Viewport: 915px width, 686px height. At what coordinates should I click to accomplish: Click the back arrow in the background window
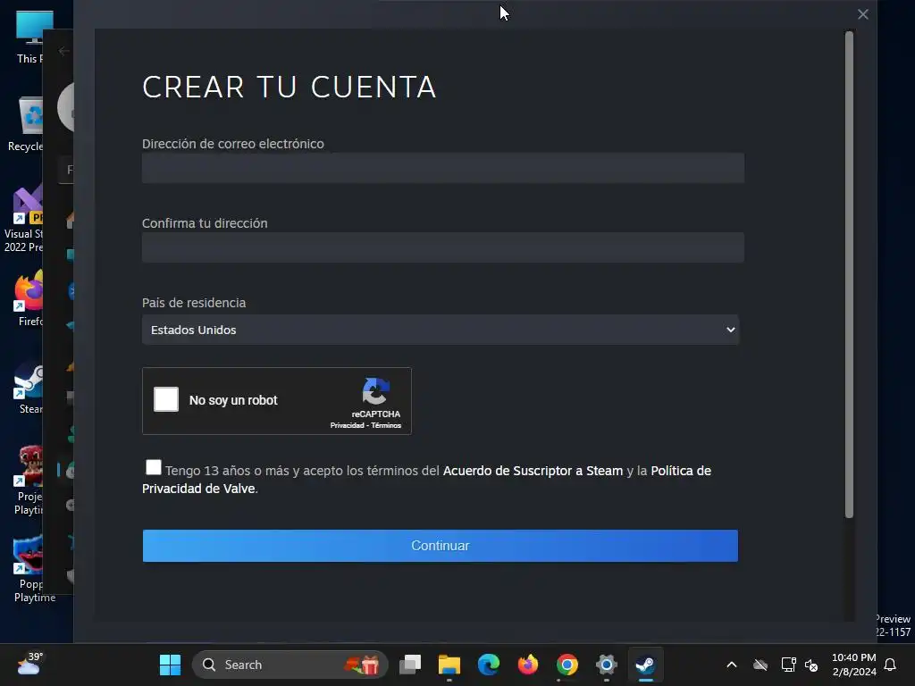point(64,51)
